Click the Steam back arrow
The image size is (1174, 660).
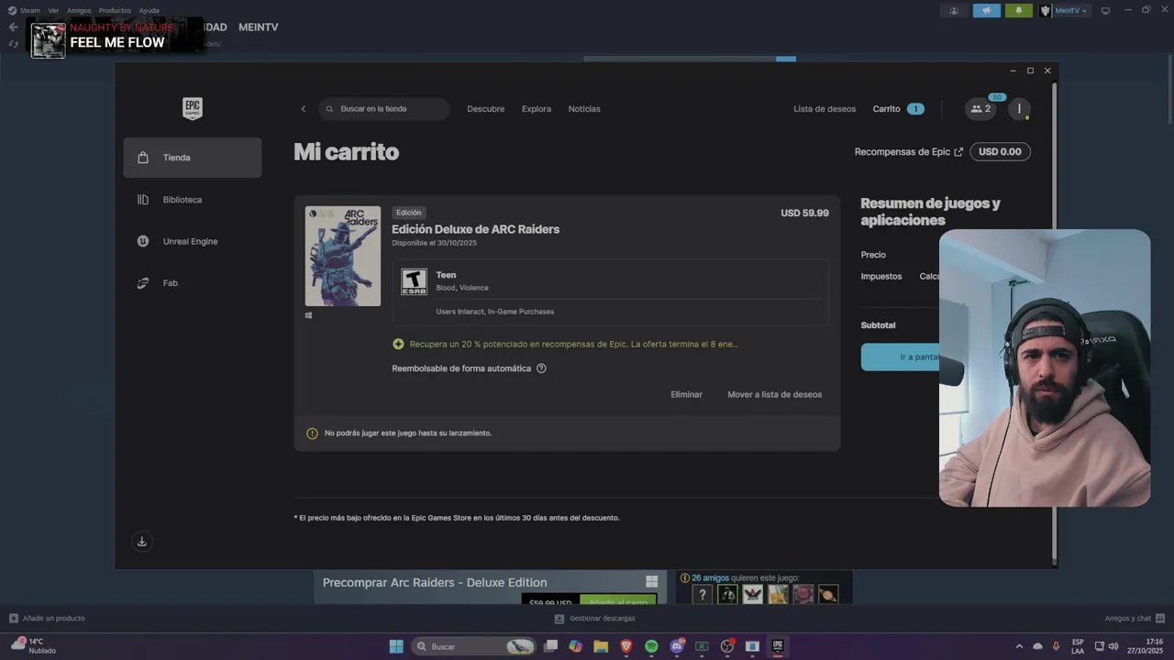(13, 27)
